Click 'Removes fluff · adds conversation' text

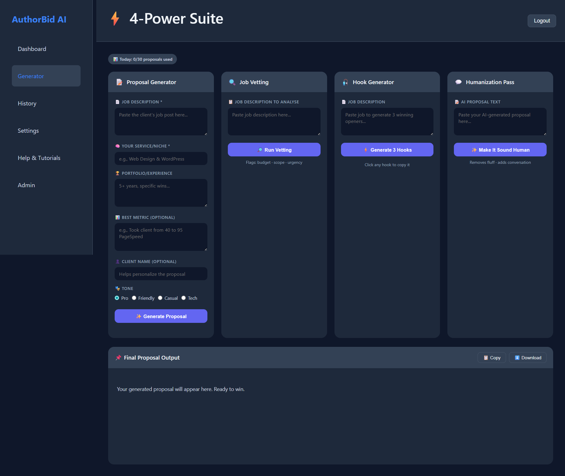[x=500, y=163]
